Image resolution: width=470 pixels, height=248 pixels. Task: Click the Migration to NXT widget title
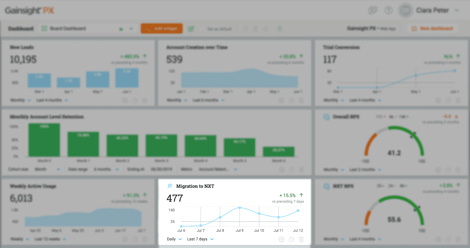pos(195,186)
